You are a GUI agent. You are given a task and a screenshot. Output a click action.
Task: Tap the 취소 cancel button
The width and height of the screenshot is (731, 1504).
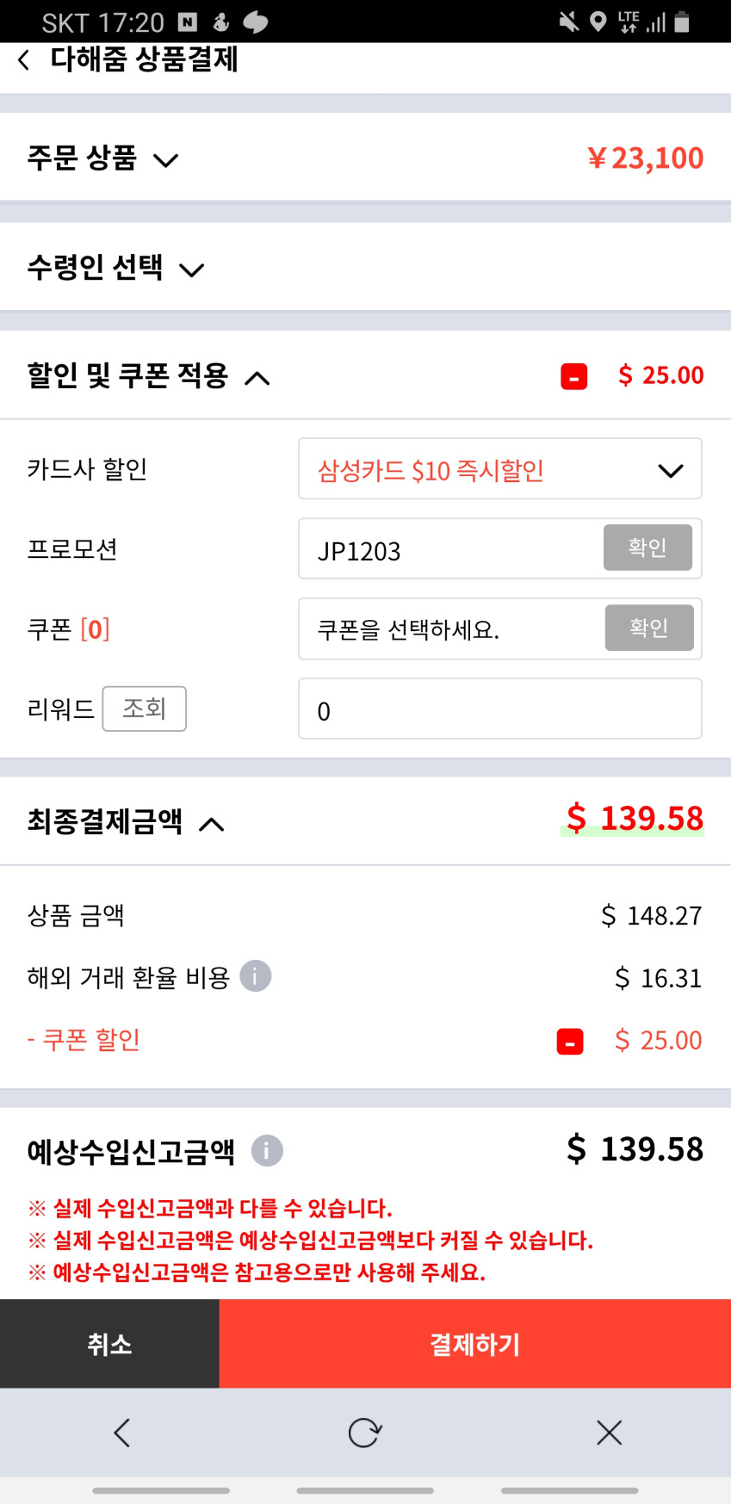(x=109, y=1344)
